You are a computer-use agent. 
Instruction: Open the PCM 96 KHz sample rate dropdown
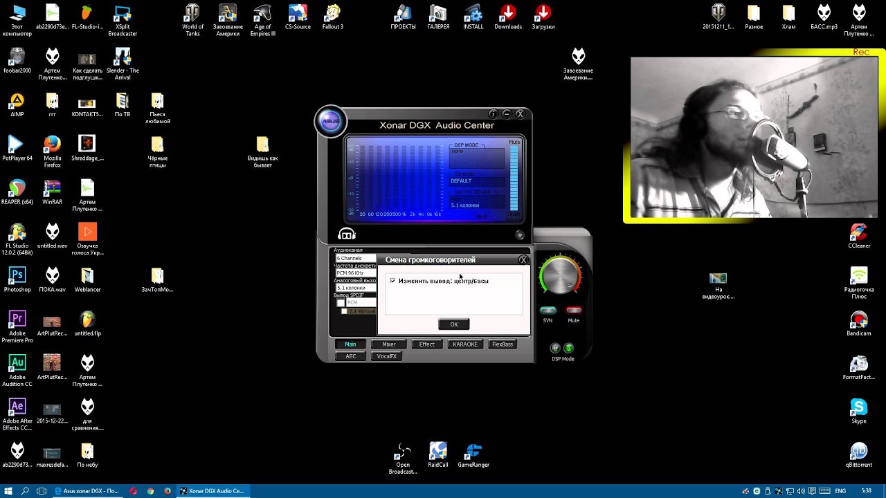click(x=355, y=273)
